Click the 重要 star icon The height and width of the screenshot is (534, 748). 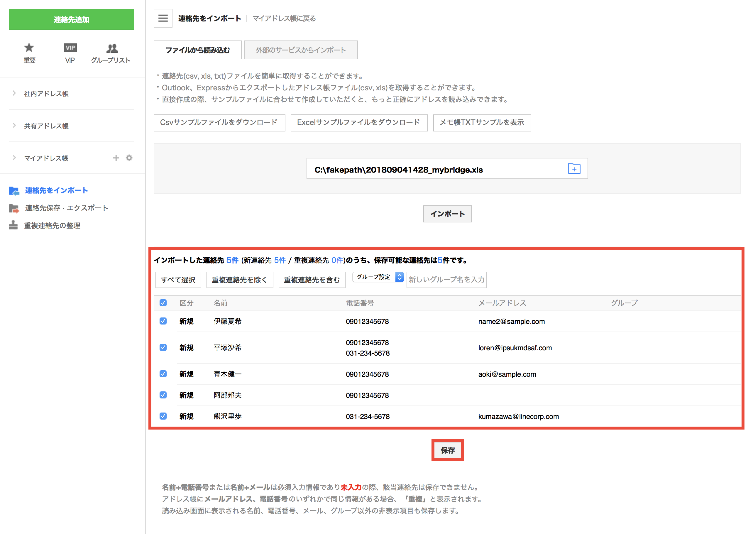pos(29,48)
